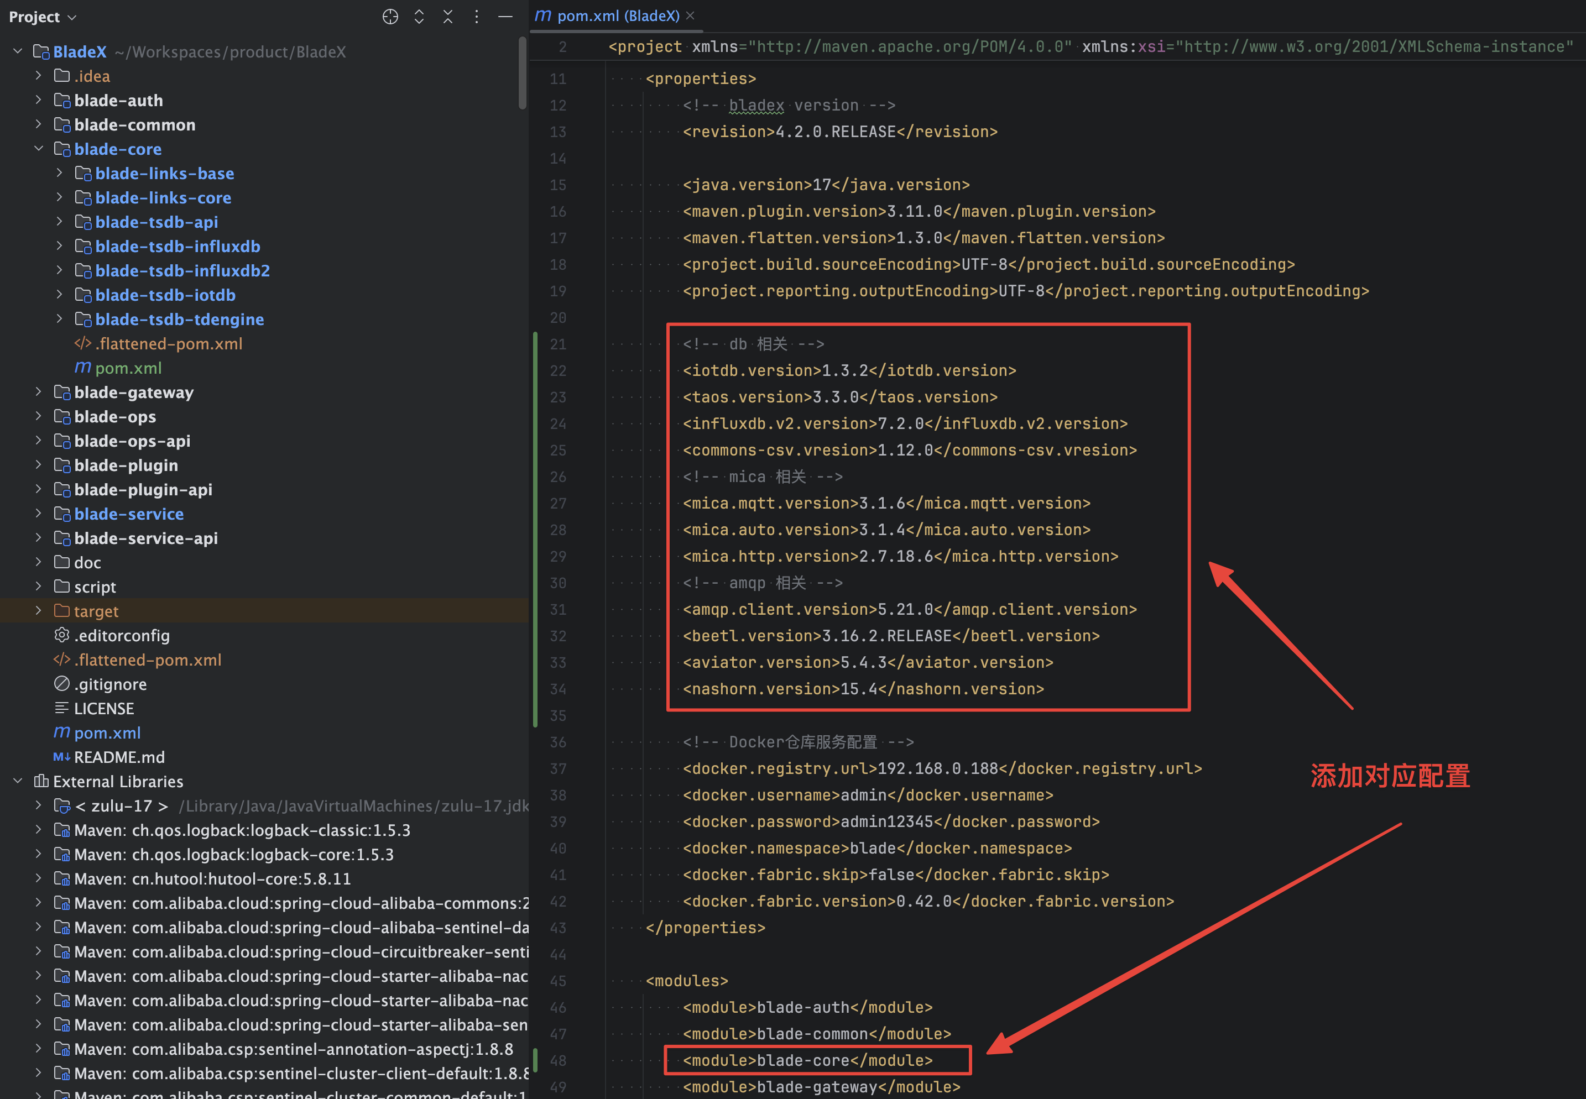
Task: Click the blade-service module folder icon
Action: tap(62, 514)
